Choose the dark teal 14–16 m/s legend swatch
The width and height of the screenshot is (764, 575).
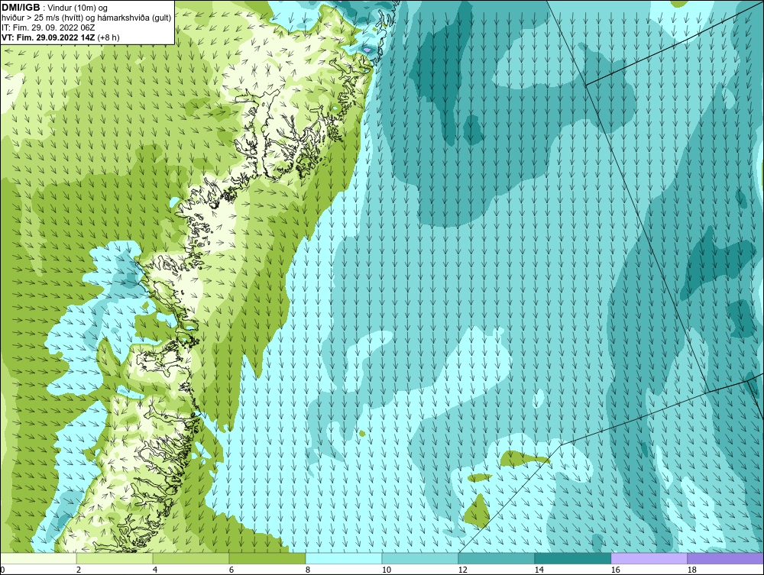click(572, 558)
